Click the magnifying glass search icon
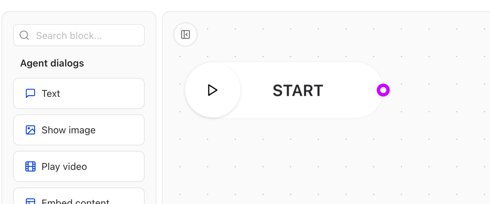Screen dimensions: 490x204 [24, 35]
